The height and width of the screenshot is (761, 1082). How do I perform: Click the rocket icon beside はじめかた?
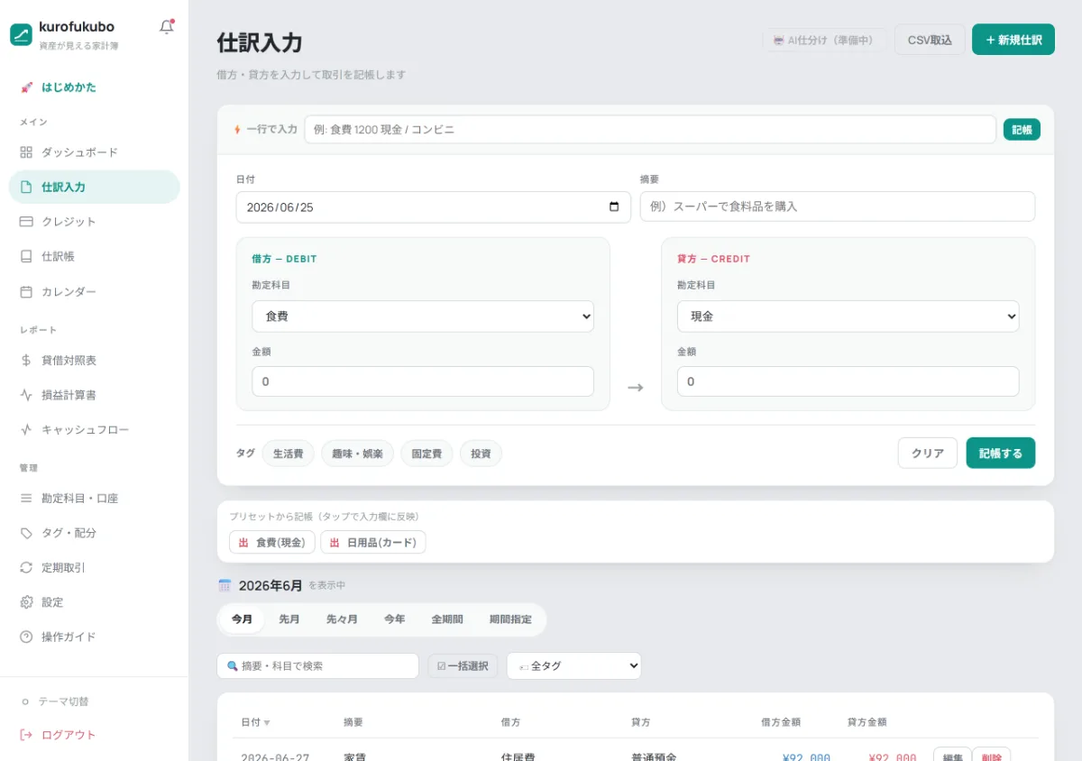[x=26, y=87]
